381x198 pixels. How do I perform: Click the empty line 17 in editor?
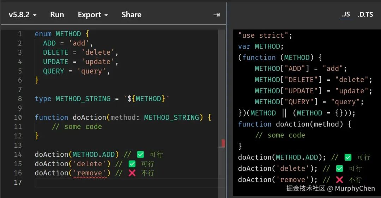click(x=126, y=182)
